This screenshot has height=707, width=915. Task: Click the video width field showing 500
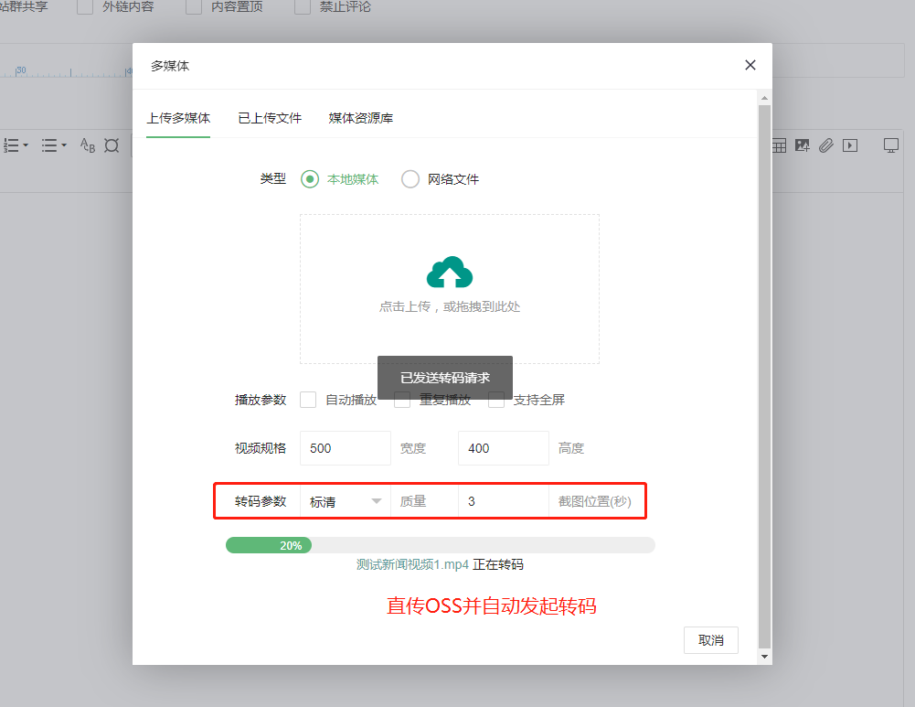pyautogui.click(x=346, y=448)
